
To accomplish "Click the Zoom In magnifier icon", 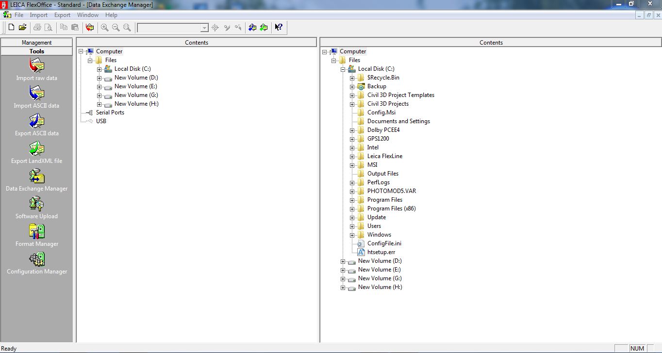I will (x=104, y=28).
